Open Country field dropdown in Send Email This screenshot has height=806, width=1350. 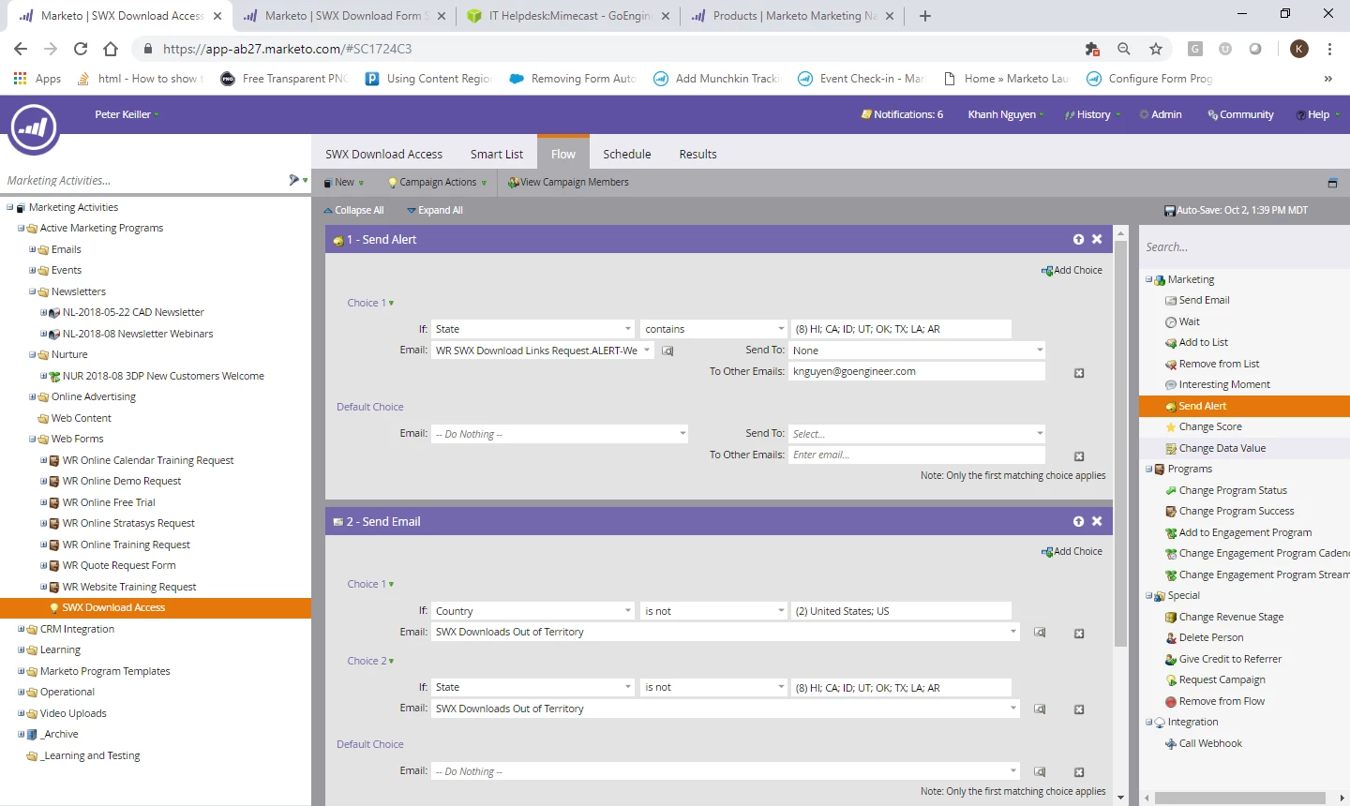point(628,611)
